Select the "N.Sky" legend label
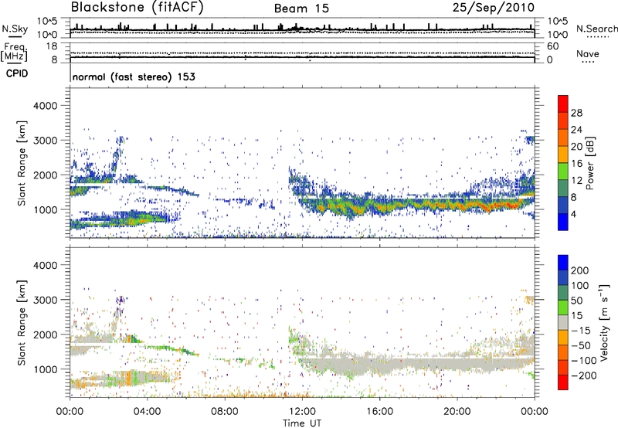This screenshot has height=428, width=618. coord(15,29)
